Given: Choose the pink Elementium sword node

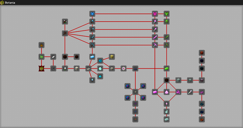Looking at the screenshot, I should (x=155, y=37).
